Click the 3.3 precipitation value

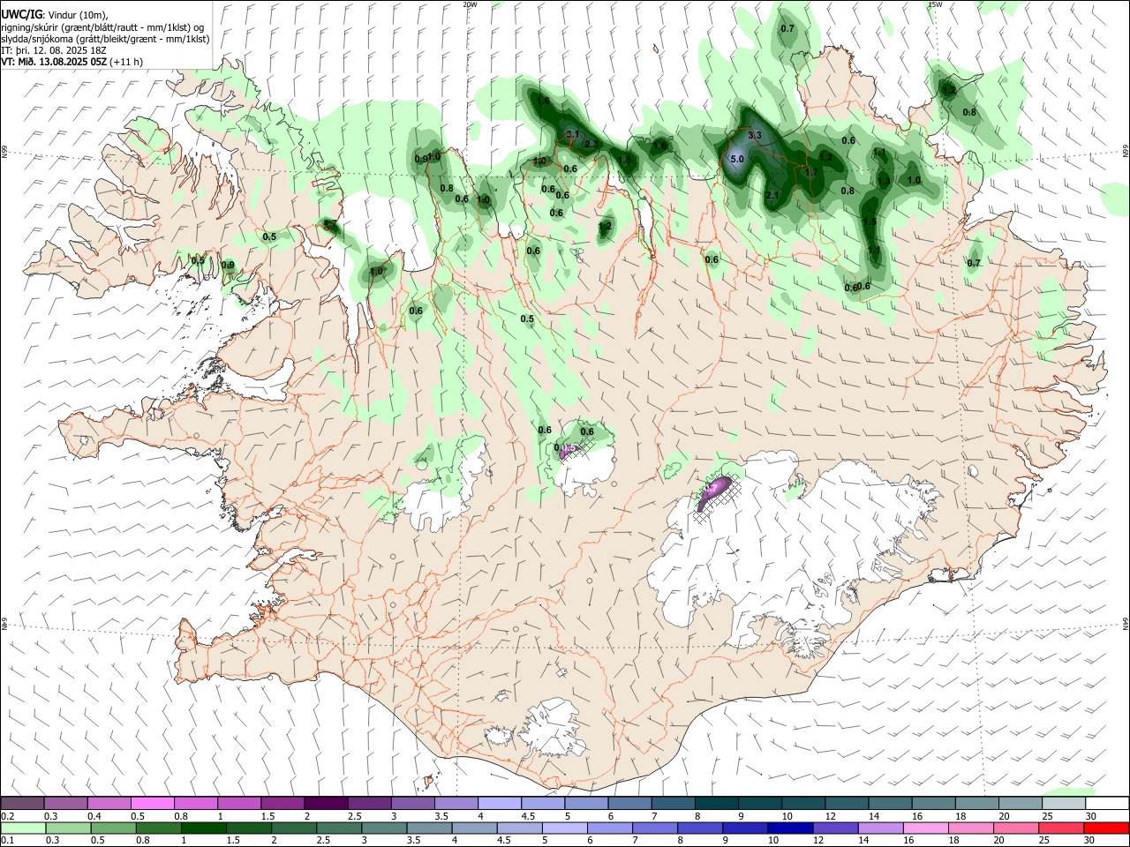pyautogui.click(x=755, y=135)
